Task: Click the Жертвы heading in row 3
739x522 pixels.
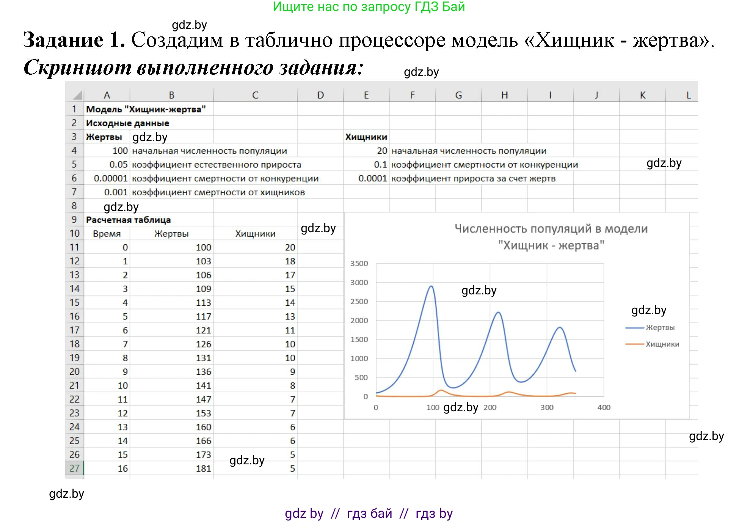Action: pyautogui.click(x=104, y=137)
